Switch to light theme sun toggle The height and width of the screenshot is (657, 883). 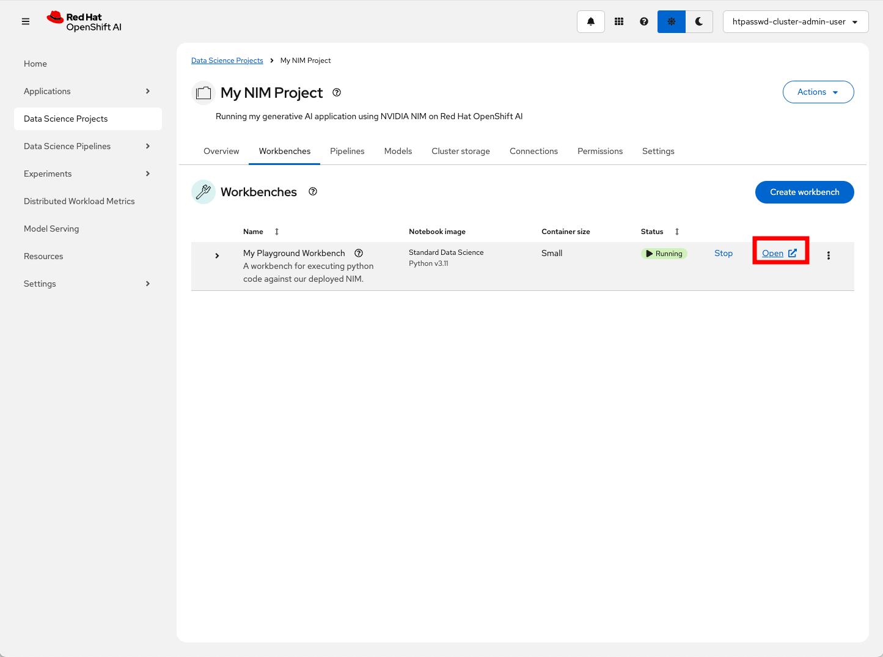pyautogui.click(x=671, y=21)
